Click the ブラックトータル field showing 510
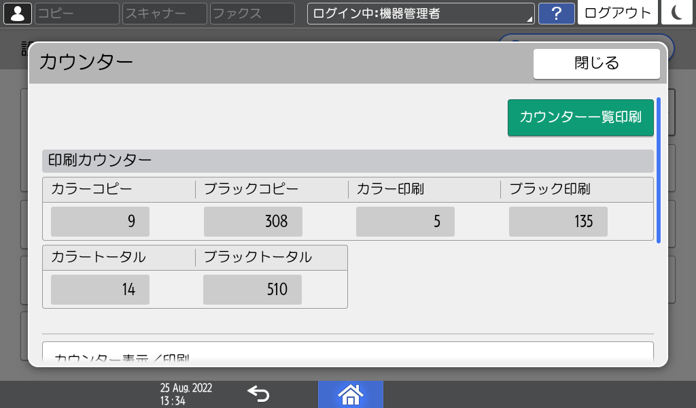Screen dimensions: 696x408 coord(252,289)
